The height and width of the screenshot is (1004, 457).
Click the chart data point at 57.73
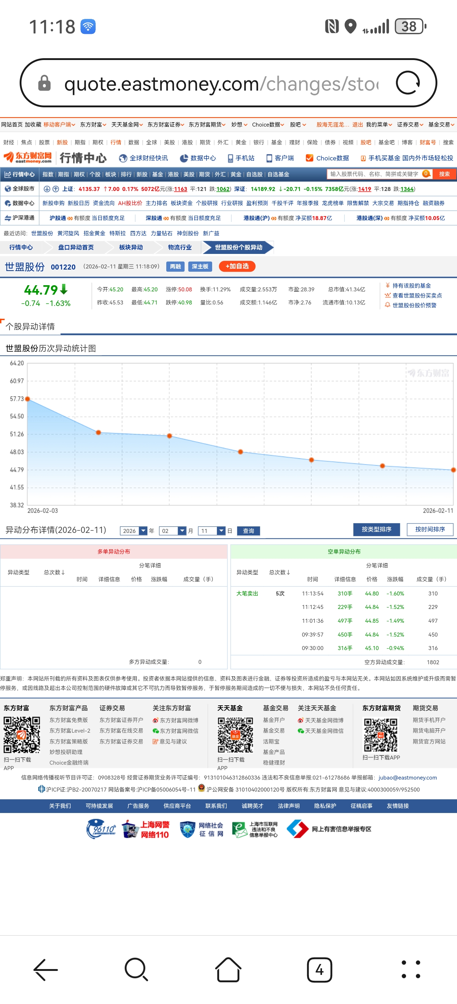(x=27, y=399)
